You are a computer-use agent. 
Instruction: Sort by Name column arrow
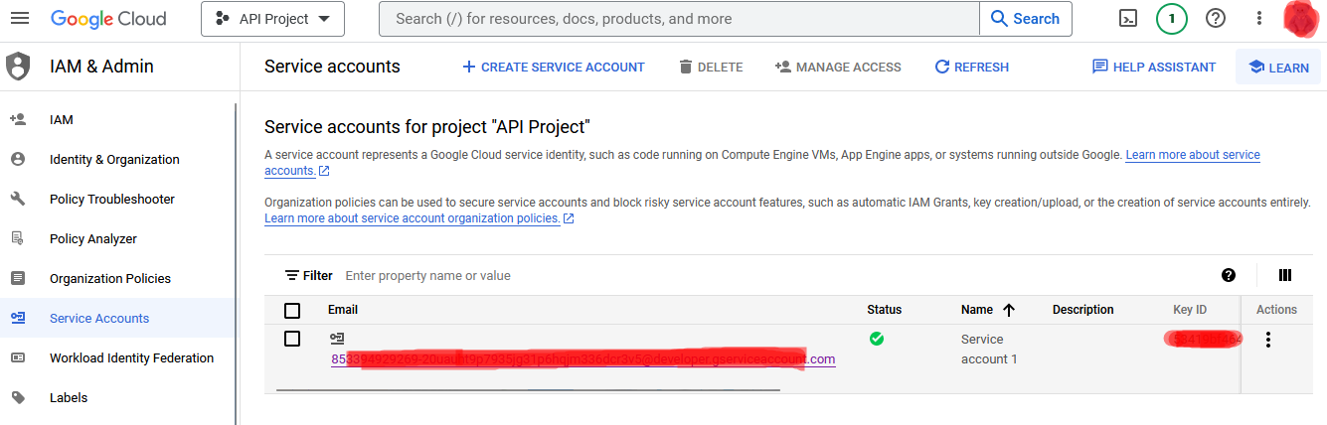[1009, 310]
